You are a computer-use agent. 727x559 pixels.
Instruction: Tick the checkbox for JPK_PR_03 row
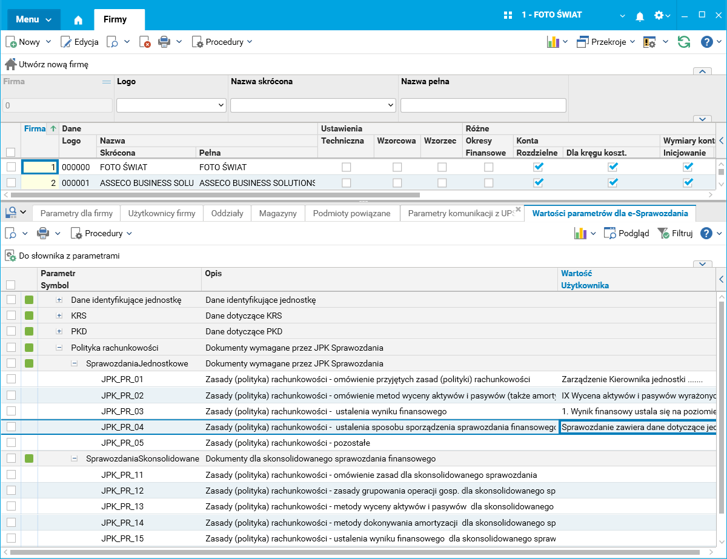[11, 411]
